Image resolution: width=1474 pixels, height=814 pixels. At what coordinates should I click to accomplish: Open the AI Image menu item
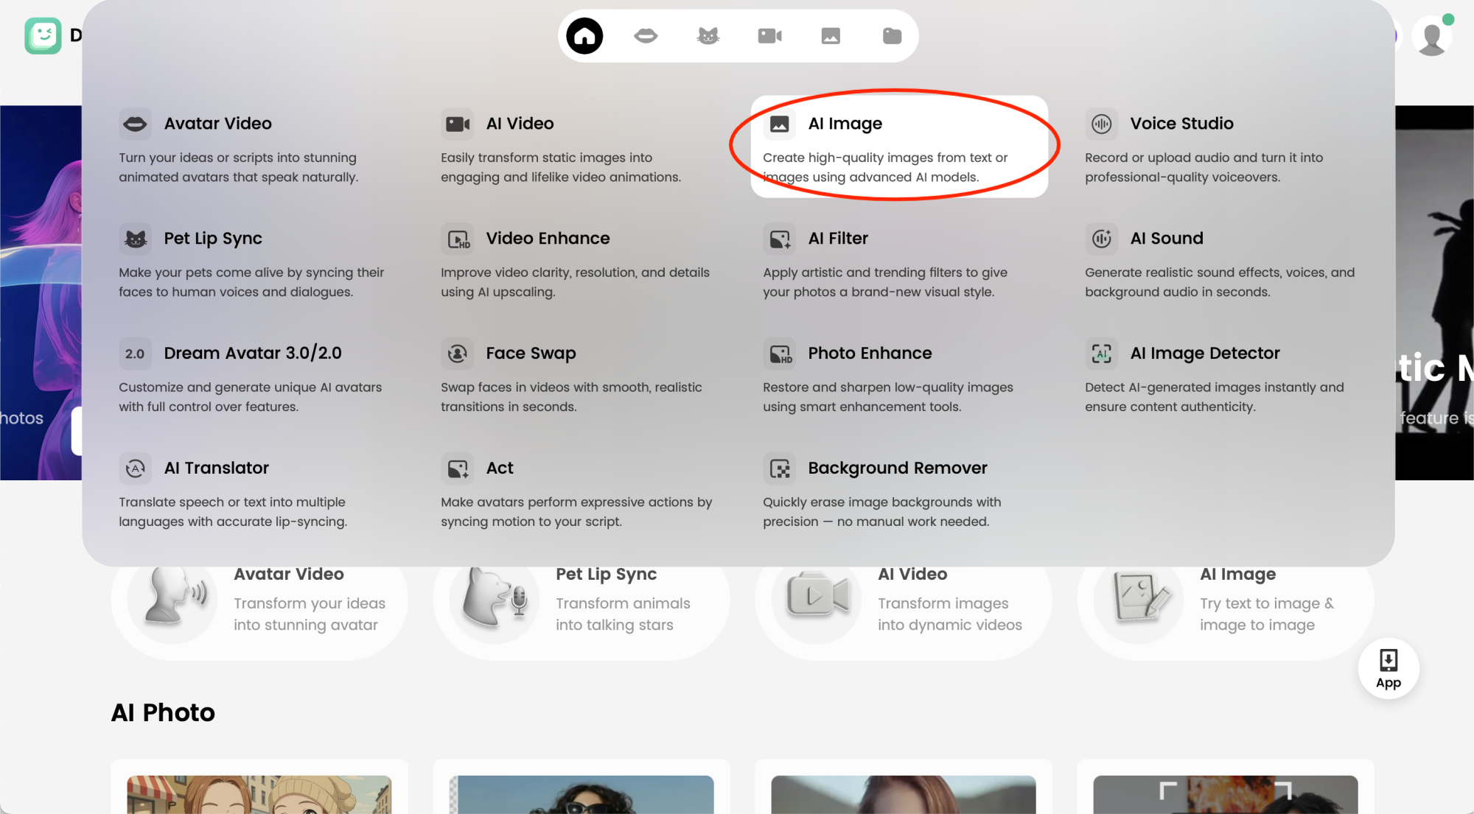point(845,124)
